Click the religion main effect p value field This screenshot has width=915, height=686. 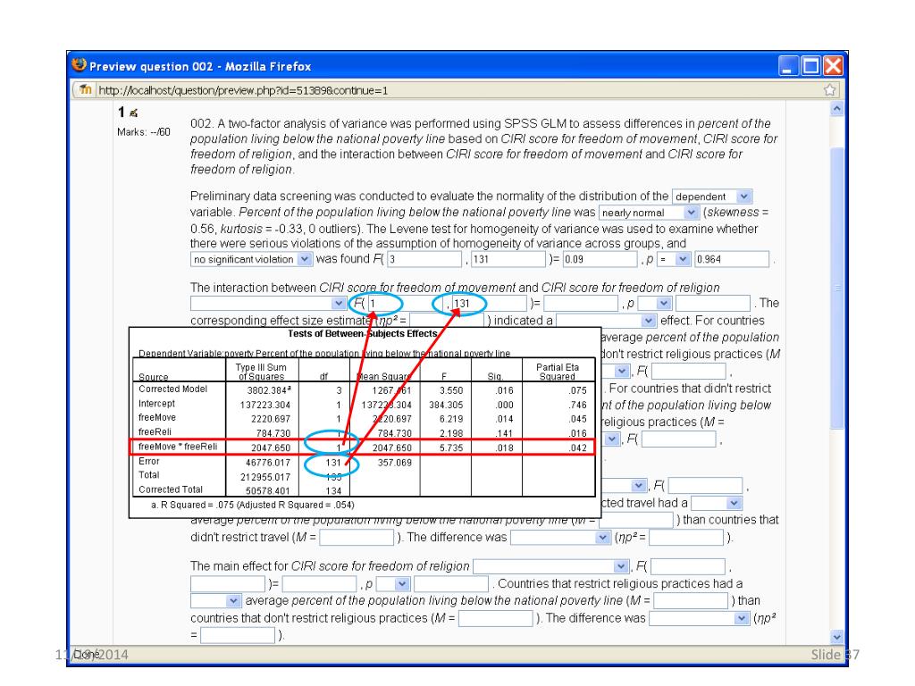[x=450, y=584]
